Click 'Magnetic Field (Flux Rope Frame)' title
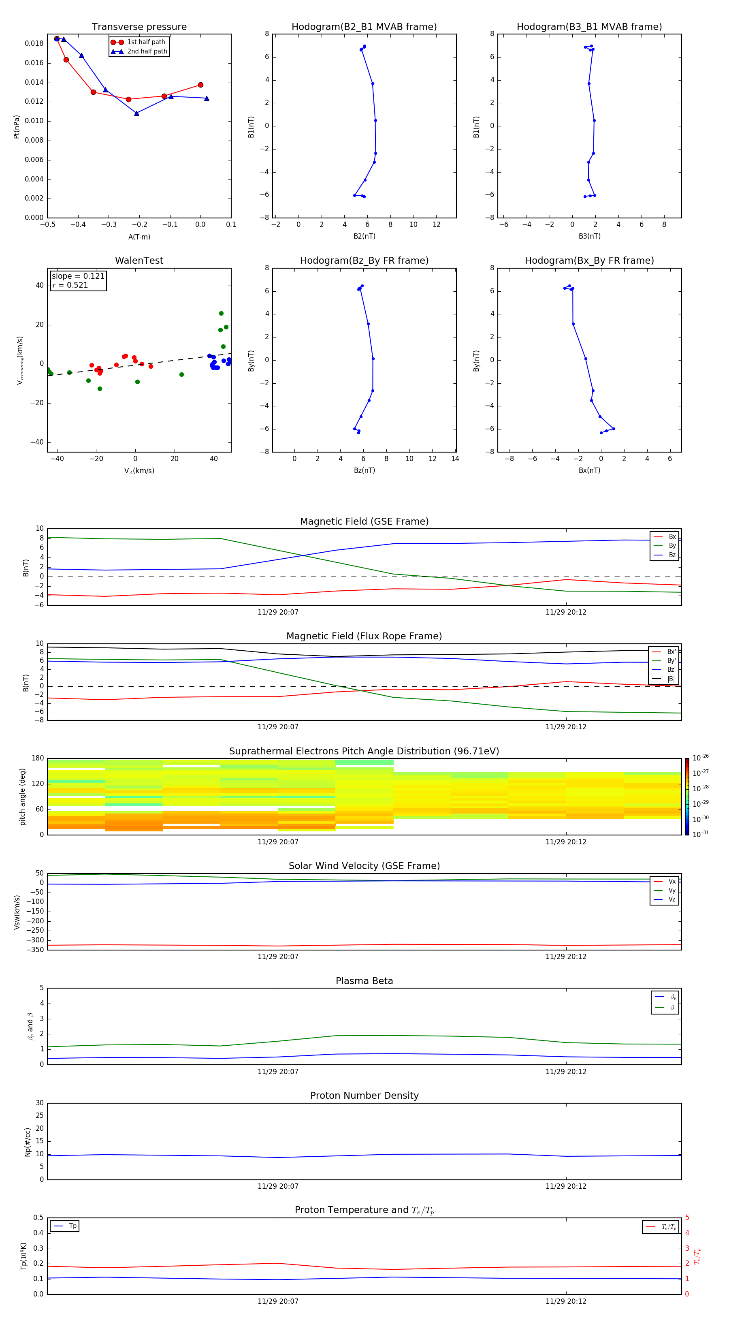Viewport: 729px width, 1337px height. 364,636
